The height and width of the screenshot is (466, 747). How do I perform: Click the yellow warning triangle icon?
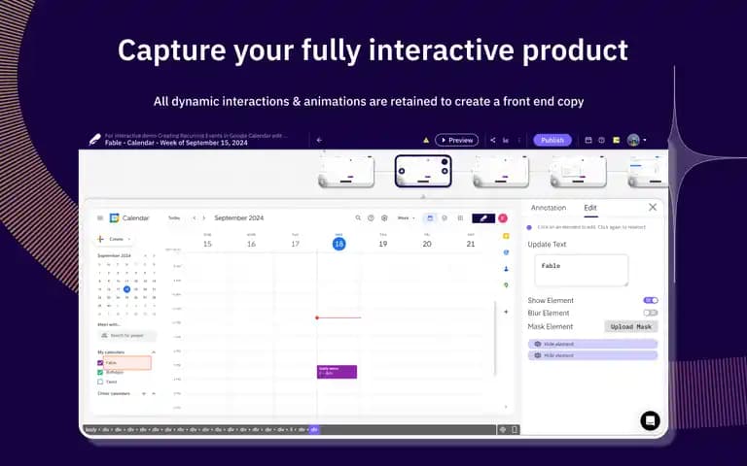pos(426,140)
